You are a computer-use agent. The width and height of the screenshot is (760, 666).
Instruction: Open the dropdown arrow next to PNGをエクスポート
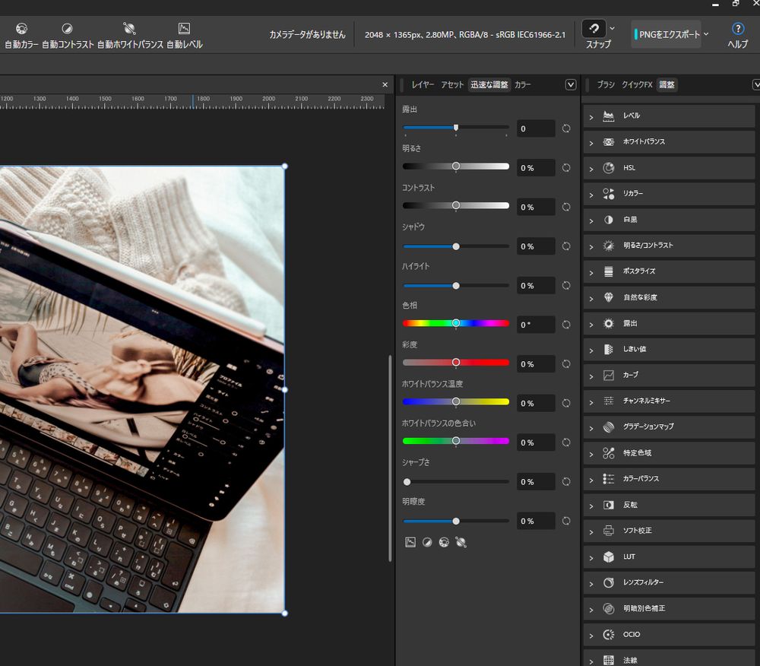pos(706,34)
